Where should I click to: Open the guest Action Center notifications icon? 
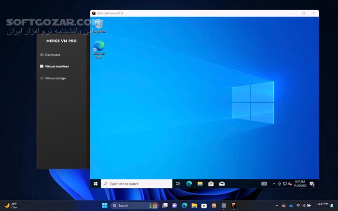pyautogui.click(x=312, y=184)
